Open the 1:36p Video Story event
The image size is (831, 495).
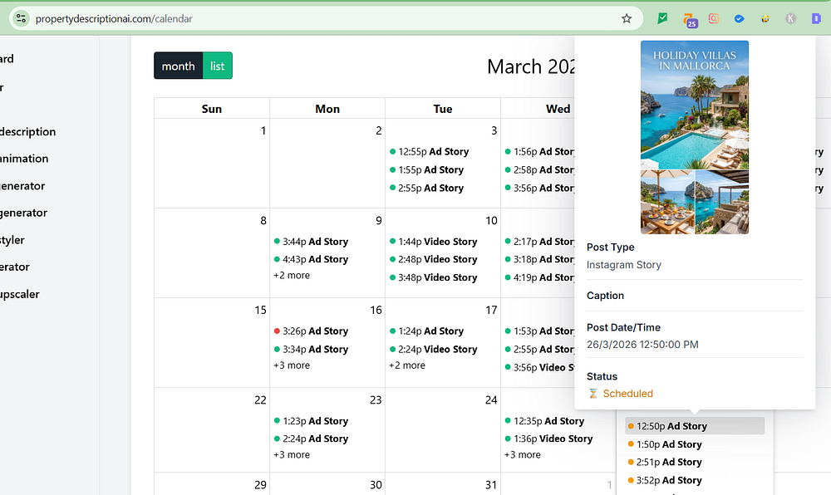548,439
